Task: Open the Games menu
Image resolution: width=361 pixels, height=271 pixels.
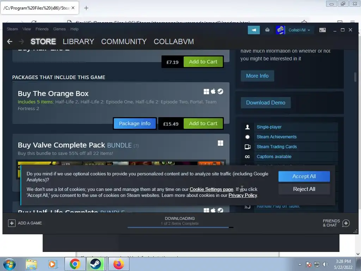Action: coord(59,29)
